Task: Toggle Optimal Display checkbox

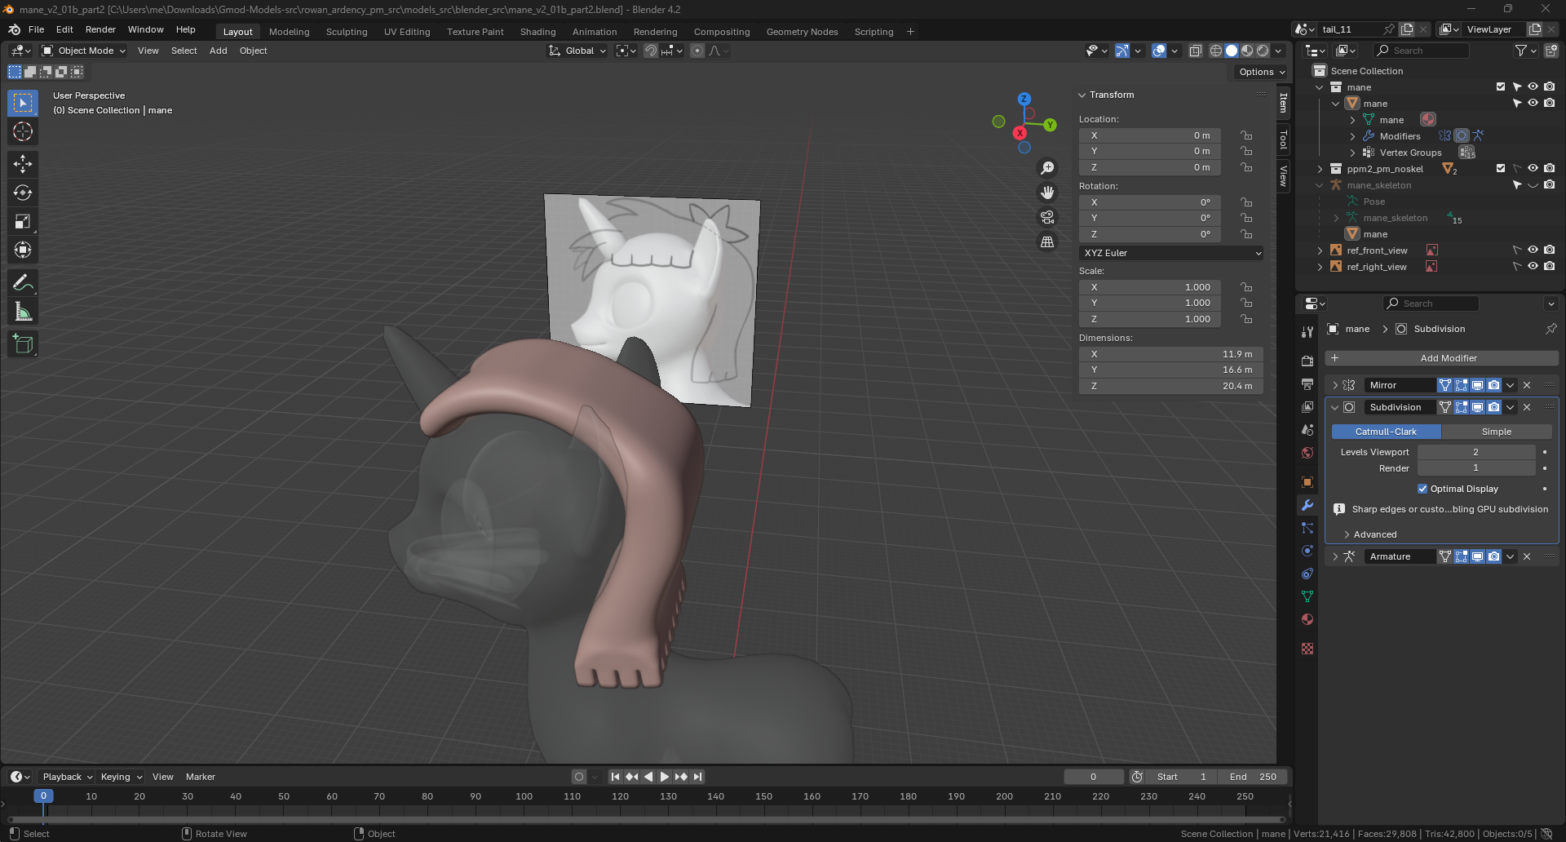Action: tap(1422, 489)
